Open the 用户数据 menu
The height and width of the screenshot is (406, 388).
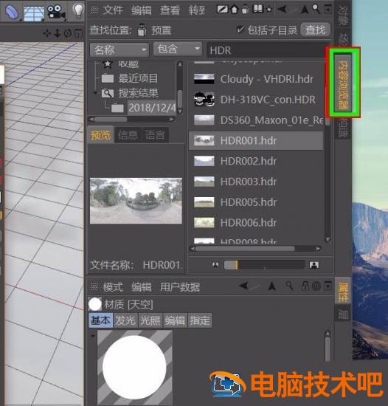[x=180, y=287]
